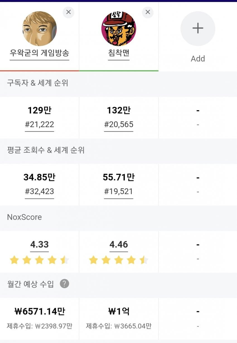Image resolution: width=237 pixels, height=343 pixels.
Task: Click star rating under 4.33
Action: coord(39,260)
